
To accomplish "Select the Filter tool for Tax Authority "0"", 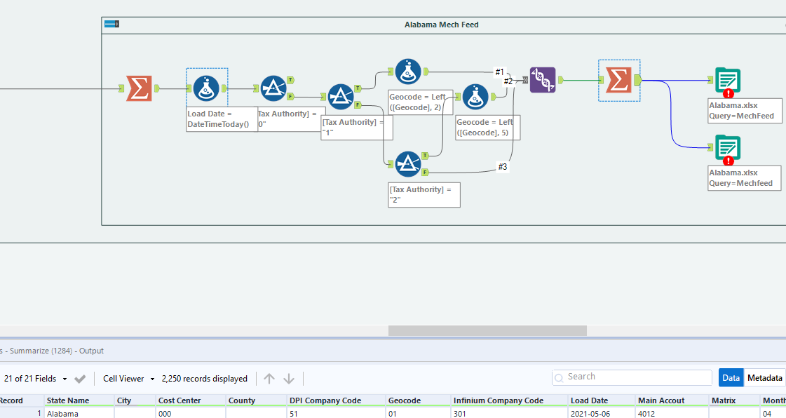I will click(x=273, y=89).
